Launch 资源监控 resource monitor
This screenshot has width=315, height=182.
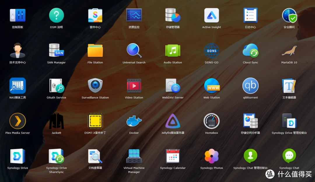click(x=134, y=15)
